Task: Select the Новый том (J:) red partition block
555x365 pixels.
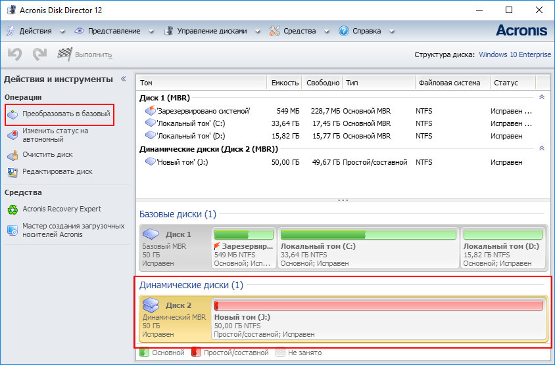Action: [x=379, y=318]
